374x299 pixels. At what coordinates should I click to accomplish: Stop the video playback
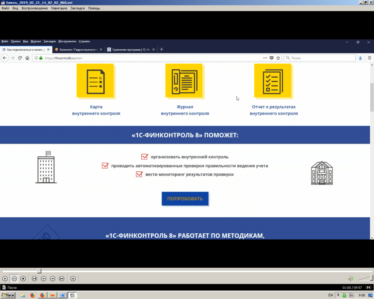23,279
